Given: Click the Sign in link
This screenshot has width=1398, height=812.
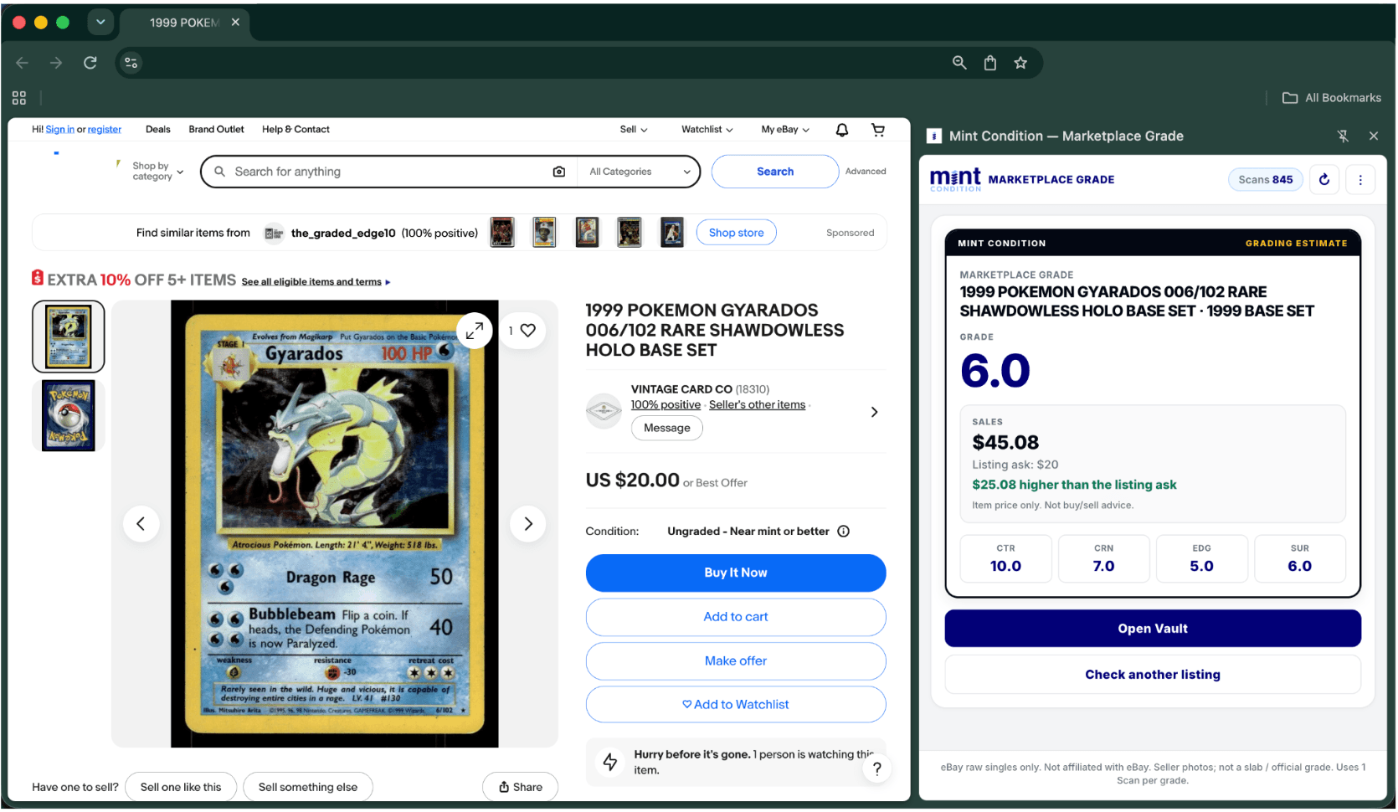Looking at the screenshot, I should [59, 130].
